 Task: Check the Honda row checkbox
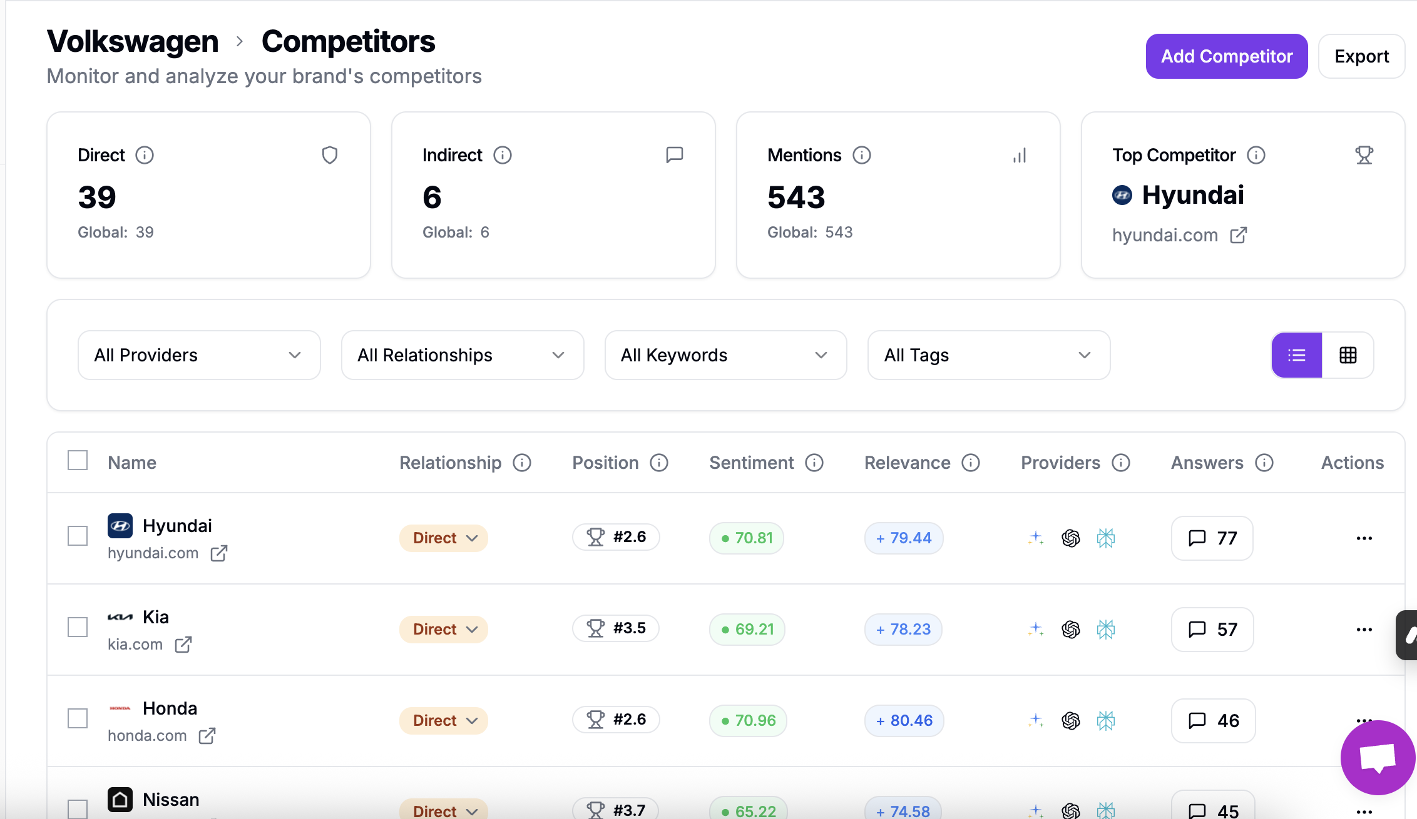point(78,718)
